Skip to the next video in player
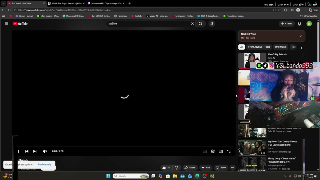This screenshot has width=320, height=180. (35, 151)
